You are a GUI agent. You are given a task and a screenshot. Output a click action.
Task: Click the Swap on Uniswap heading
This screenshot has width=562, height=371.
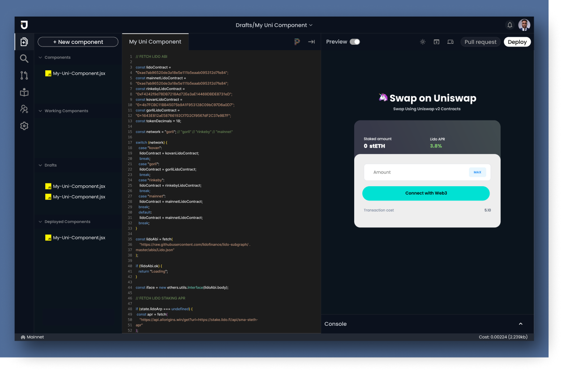point(433,98)
